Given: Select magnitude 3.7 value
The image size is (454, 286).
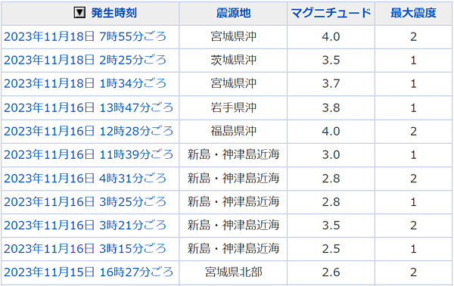Looking at the screenshot, I should (331, 84).
